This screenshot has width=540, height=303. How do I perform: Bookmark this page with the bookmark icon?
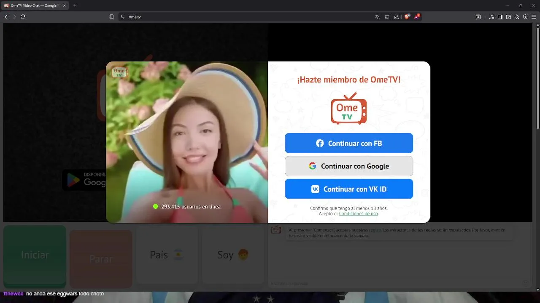pyautogui.click(x=111, y=17)
